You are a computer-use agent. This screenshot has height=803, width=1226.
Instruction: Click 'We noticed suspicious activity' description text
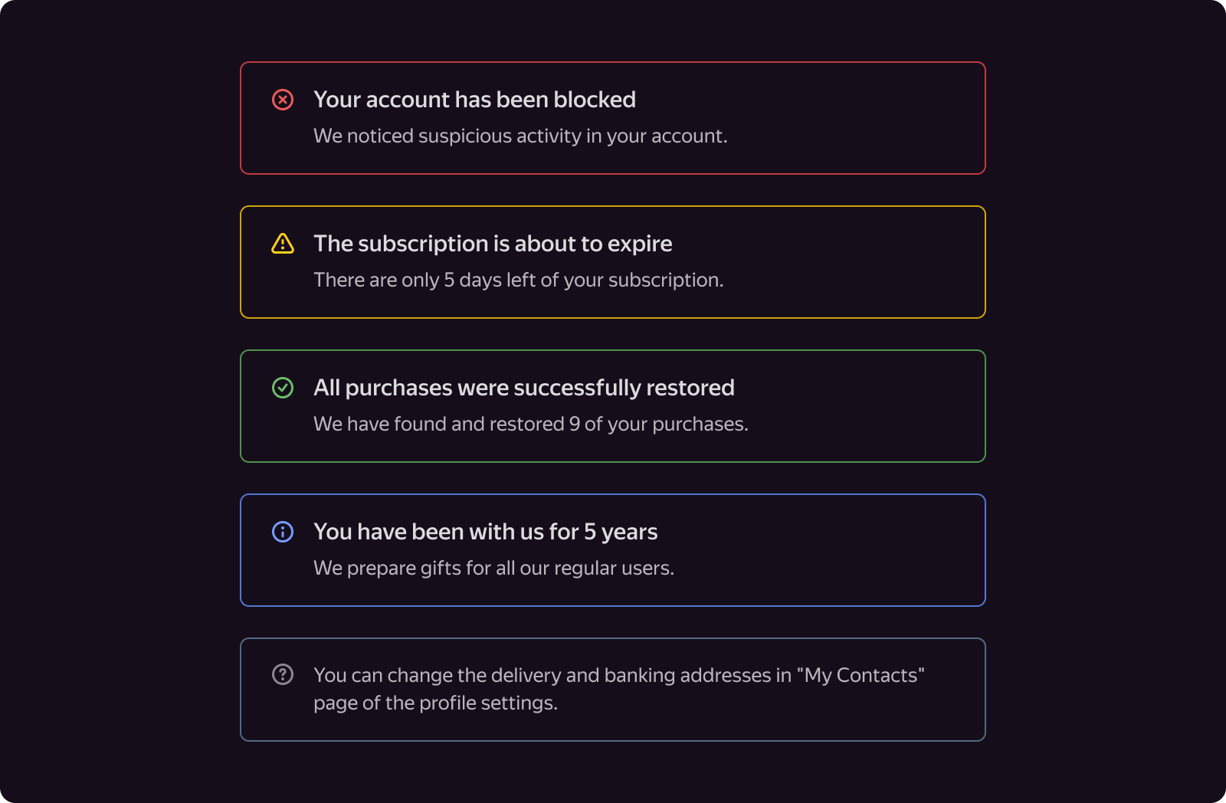[520, 136]
